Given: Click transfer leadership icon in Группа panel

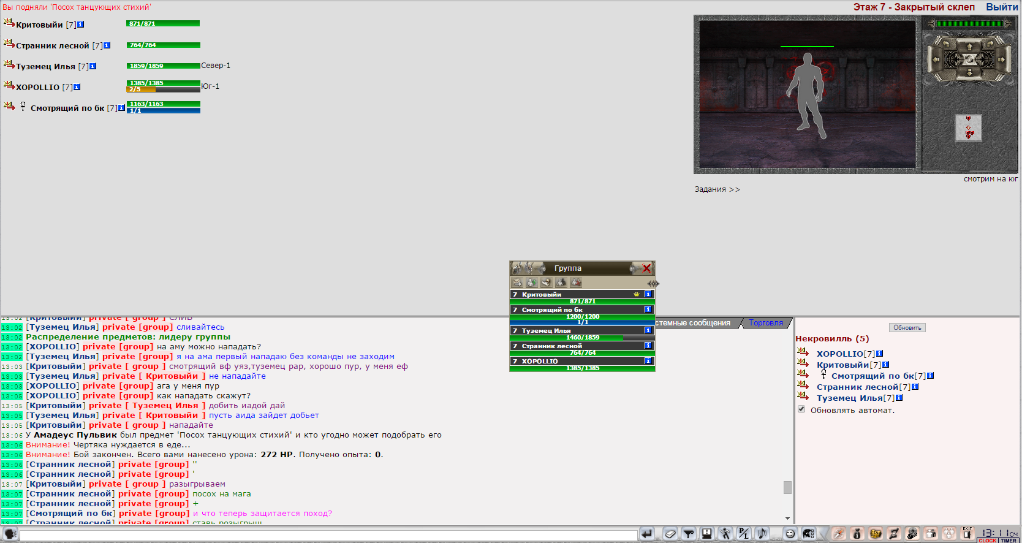Looking at the screenshot, I should pyautogui.click(x=561, y=283).
